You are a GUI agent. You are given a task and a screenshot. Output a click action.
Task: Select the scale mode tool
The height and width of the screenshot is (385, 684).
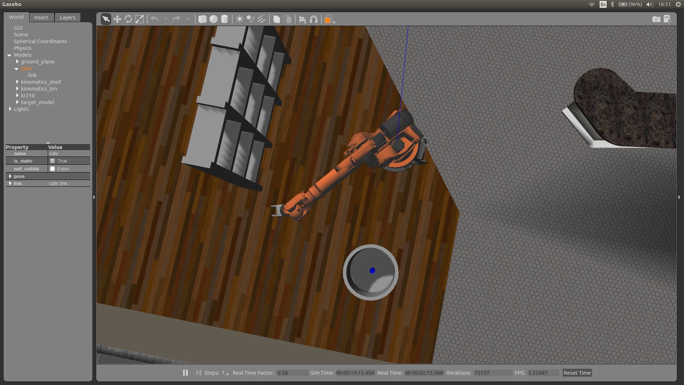click(x=139, y=19)
